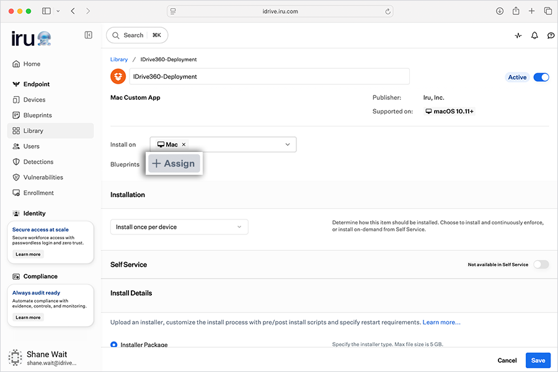Image resolution: width=558 pixels, height=372 pixels.
Task: Click the idrive.iru.com address bar
Action: [280, 11]
